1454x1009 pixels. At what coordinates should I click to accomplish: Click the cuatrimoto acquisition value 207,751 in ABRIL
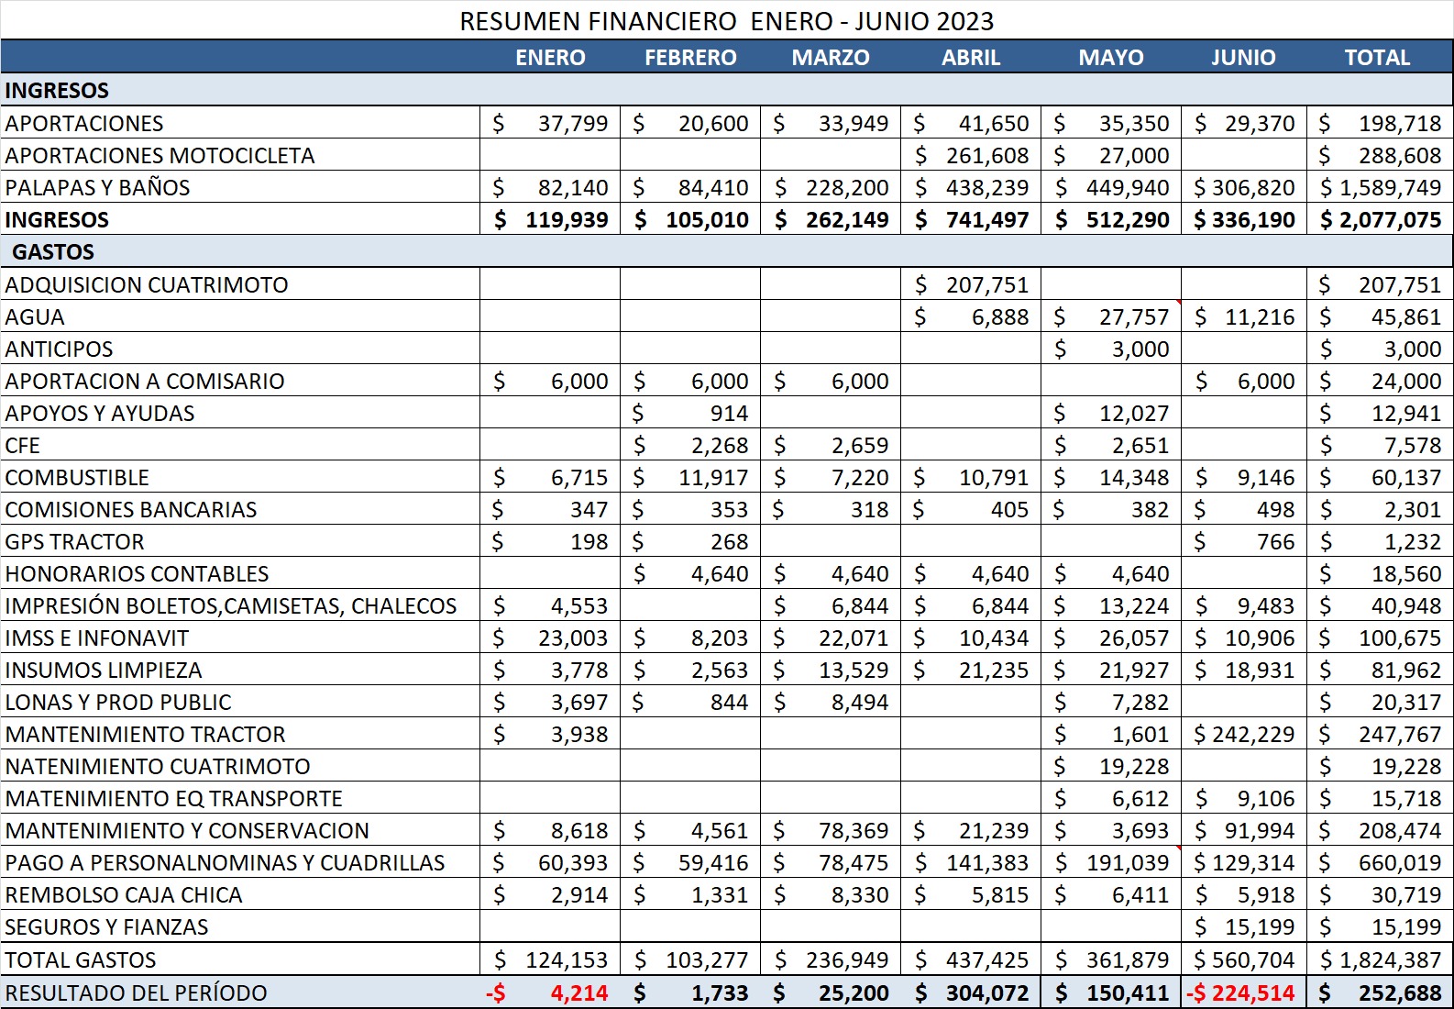pos(987,284)
